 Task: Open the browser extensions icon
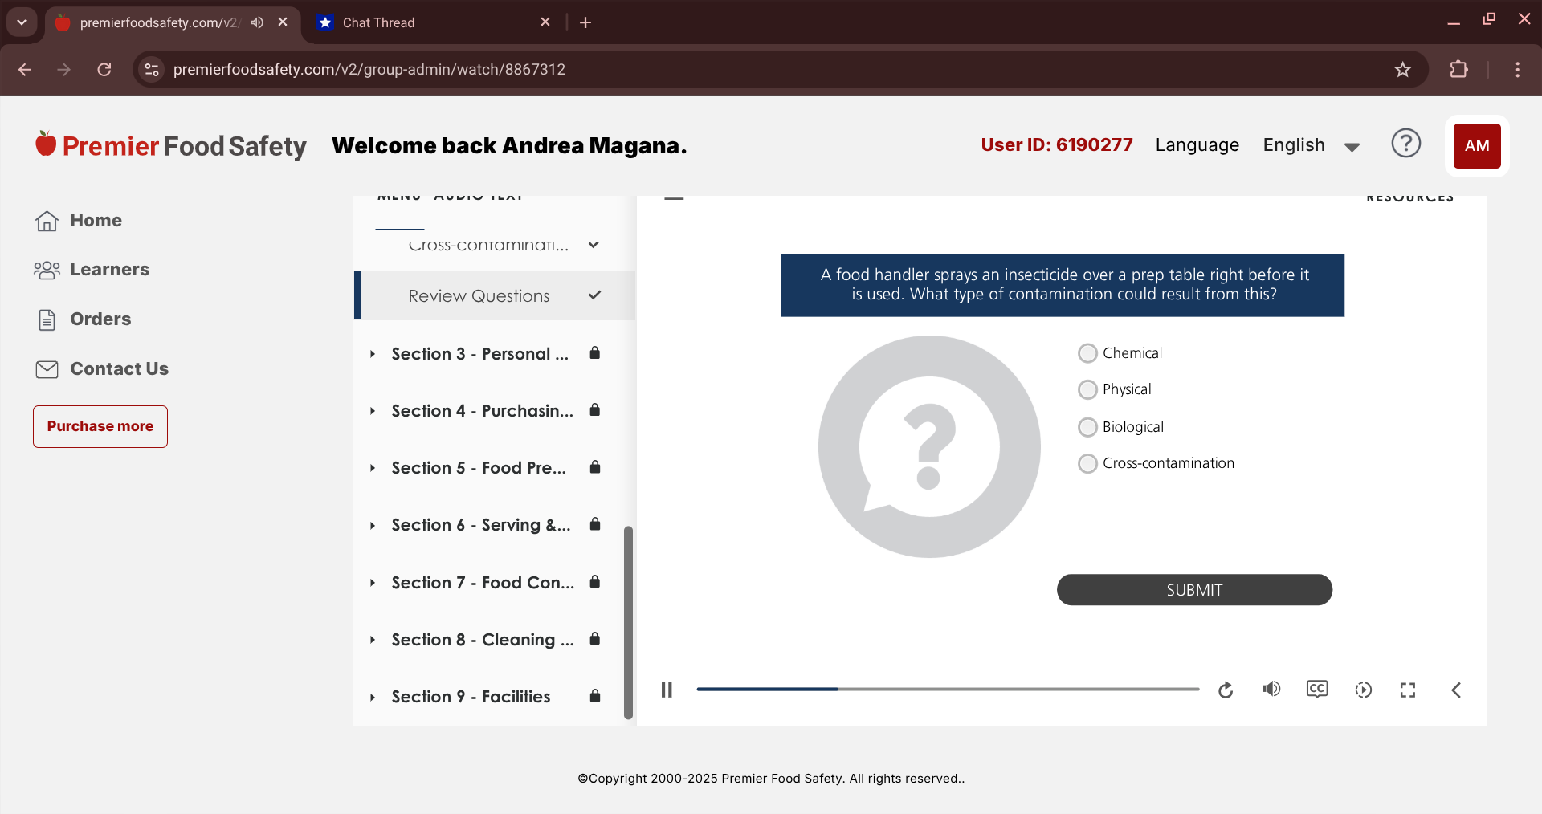coord(1459,70)
